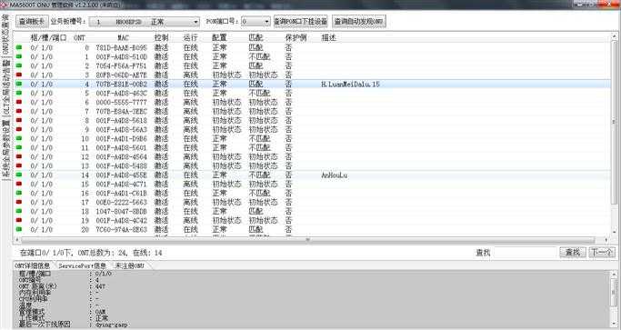Click red offline icon for ONT 7
The height and width of the screenshot is (330, 621).
[18, 111]
